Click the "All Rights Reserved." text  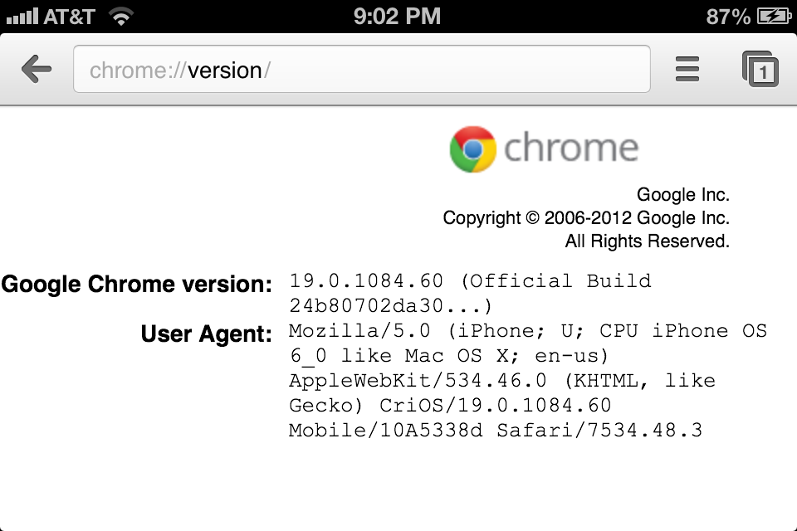647,241
